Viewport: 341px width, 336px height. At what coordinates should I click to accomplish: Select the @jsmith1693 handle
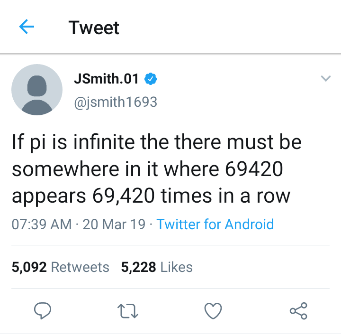pyautogui.click(x=116, y=102)
